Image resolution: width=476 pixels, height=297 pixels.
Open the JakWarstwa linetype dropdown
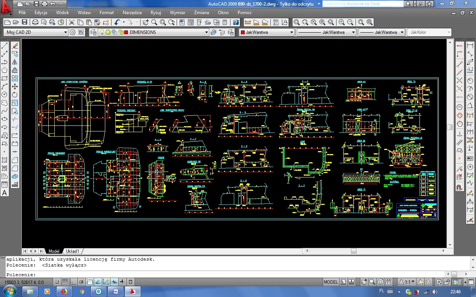pyautogui.click(x=322, y=32)
